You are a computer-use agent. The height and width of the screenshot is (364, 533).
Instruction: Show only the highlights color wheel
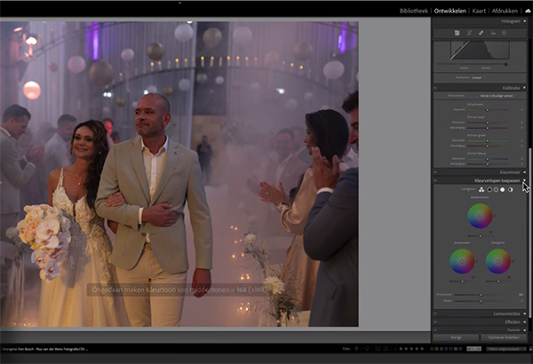pyautogui.click(x=503, y=190)
